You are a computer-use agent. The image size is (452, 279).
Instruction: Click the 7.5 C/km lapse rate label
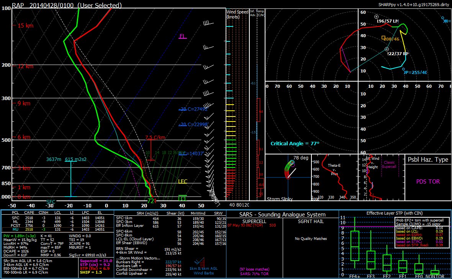(x=155, y=137)
